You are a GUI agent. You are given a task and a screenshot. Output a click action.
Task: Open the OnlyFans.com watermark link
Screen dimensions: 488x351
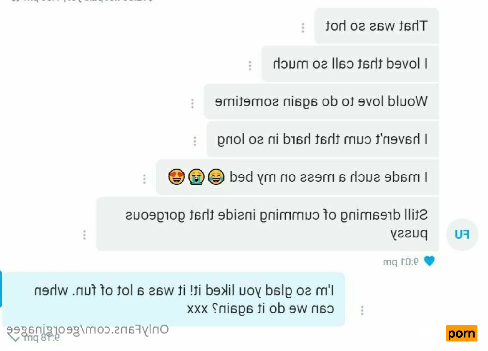point(88,329)
